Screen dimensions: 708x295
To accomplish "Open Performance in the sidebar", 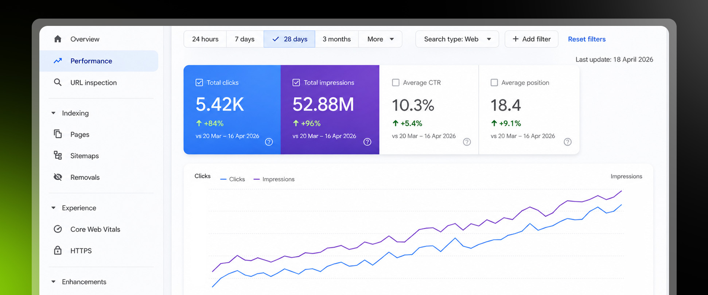I will (x=99, y=61).
